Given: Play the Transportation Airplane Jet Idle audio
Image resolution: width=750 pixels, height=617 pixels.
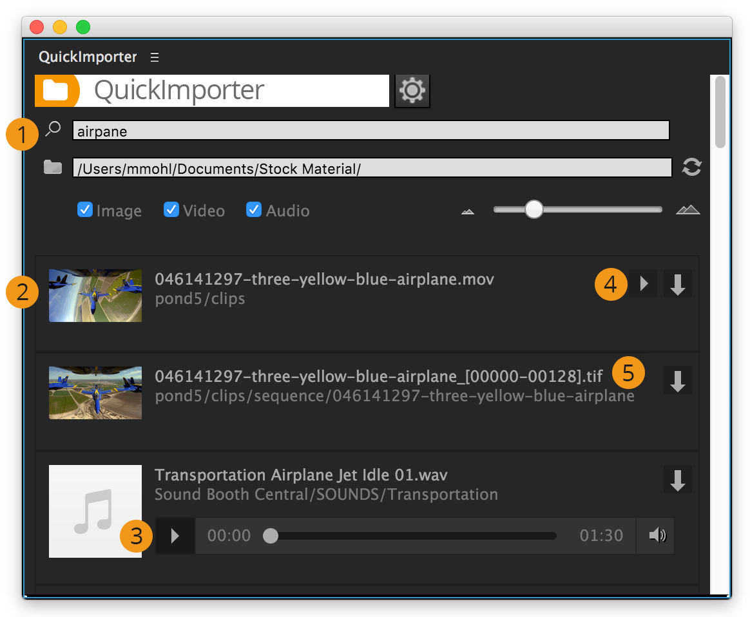Looking at the screenshot, I should tap(175, 535).
